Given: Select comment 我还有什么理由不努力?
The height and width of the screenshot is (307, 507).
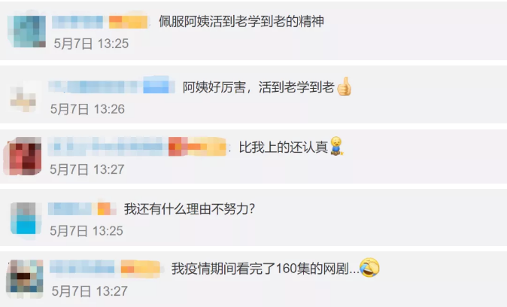Looking at the screenshot, I should (190, 209).
